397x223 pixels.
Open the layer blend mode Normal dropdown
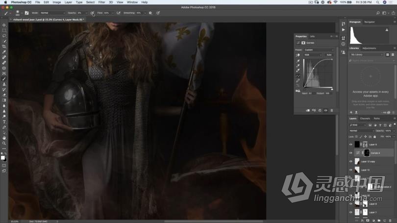[362, 131]
